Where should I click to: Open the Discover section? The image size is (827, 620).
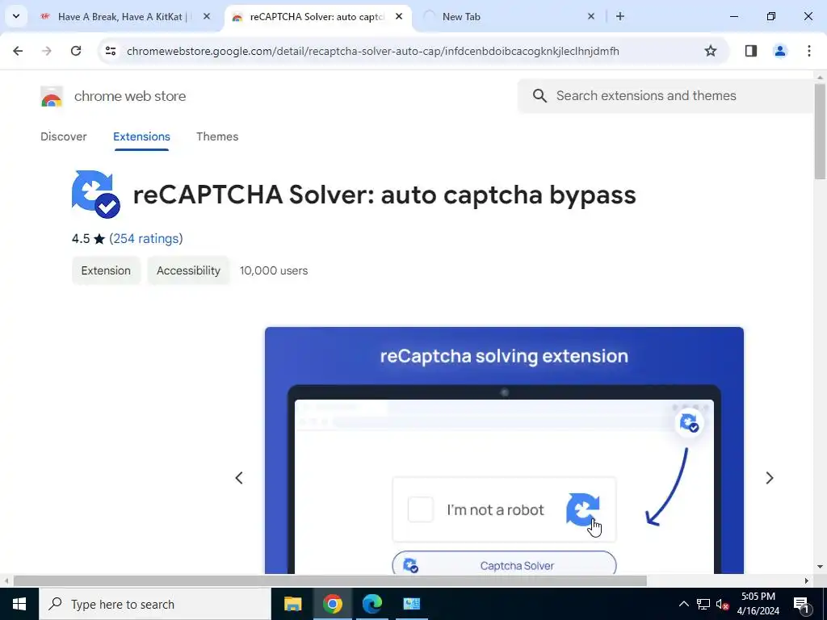[x=63, y=136]
